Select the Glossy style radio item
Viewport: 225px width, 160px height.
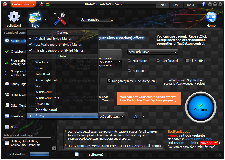[x=63, y=116]
